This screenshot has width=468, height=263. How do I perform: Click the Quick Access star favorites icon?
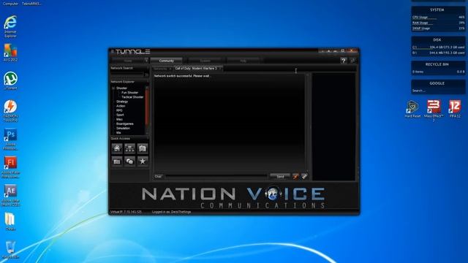[x=143, y=161]
